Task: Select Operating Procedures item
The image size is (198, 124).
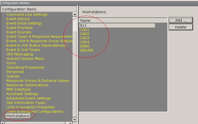Action: click(x=25, y=67)
